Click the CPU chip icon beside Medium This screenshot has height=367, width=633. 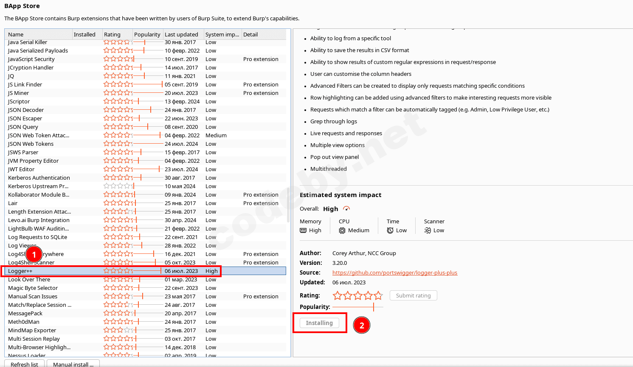click(342, 231)
